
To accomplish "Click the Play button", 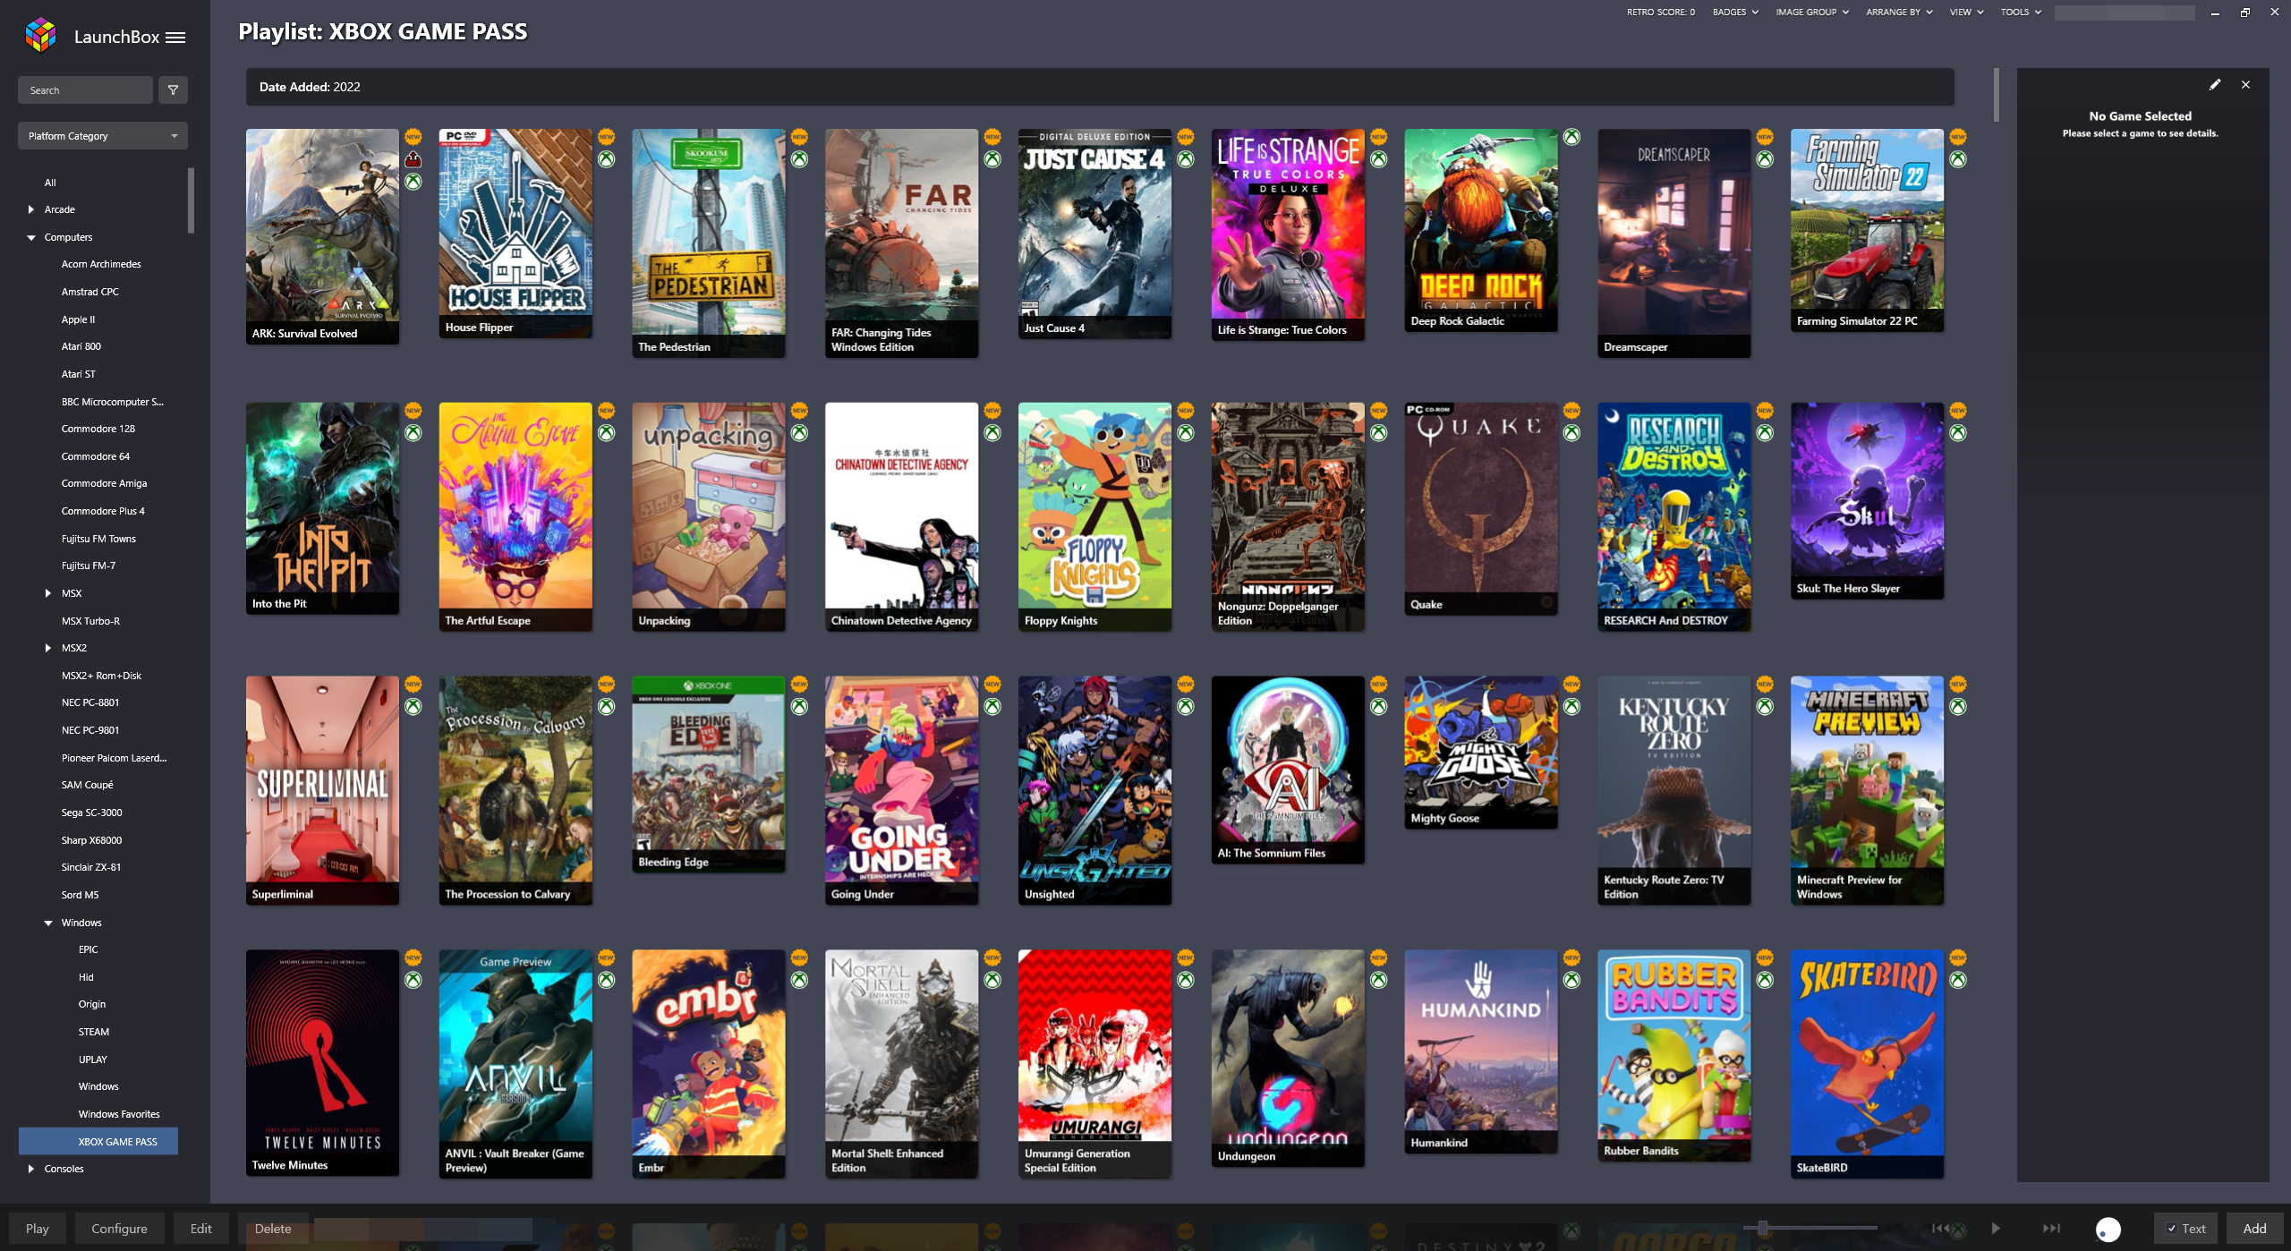I will pos(38,1229).
